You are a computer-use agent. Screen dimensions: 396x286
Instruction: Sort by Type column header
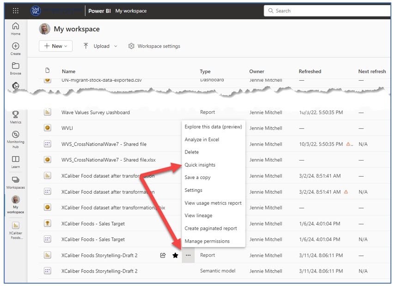(205, 71)
